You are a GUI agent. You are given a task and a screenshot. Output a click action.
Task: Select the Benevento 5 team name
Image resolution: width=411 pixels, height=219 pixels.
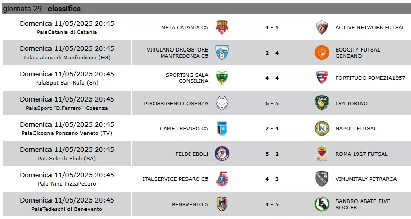click(190, 204)
